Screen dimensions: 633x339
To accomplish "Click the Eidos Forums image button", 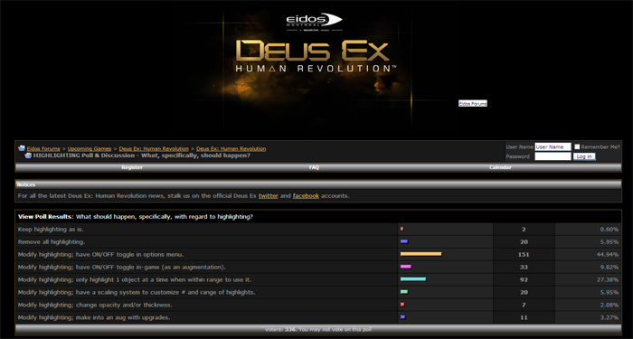I will 473,104.
